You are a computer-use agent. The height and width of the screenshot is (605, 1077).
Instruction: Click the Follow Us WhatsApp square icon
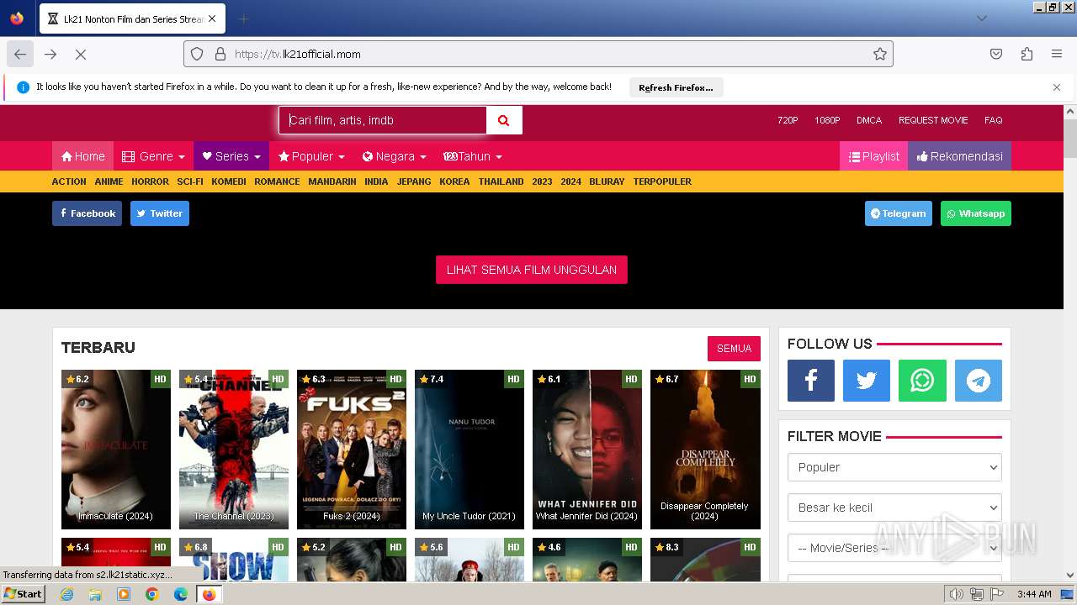pyautogui.click(x=922, y=381)
